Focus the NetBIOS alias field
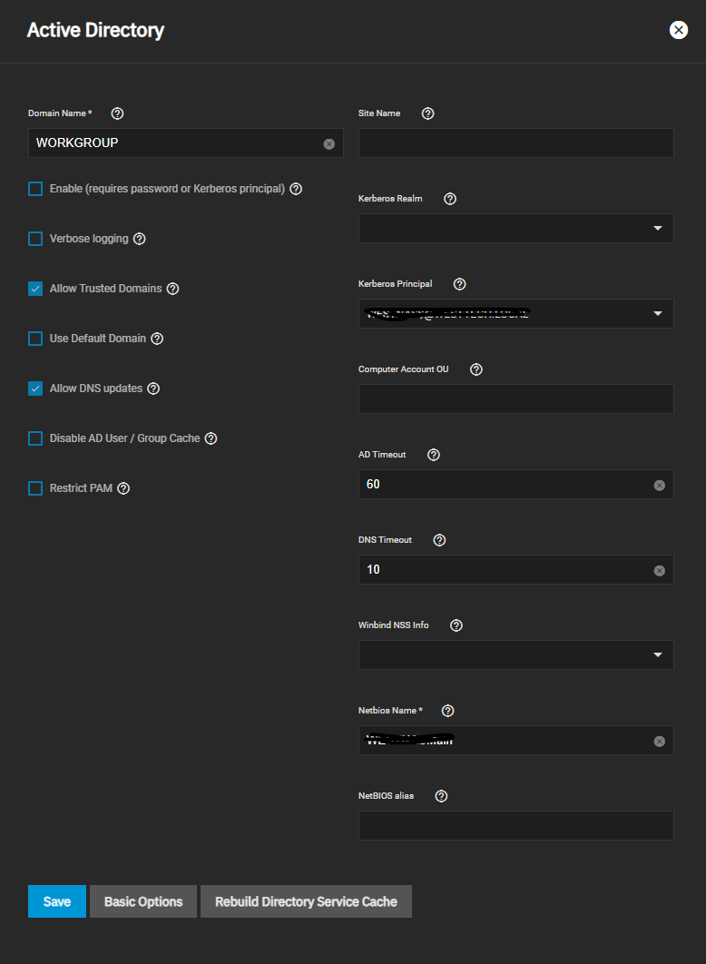Image resolution: width=706 pixels, height=964 pixels. tap(516, 826)
